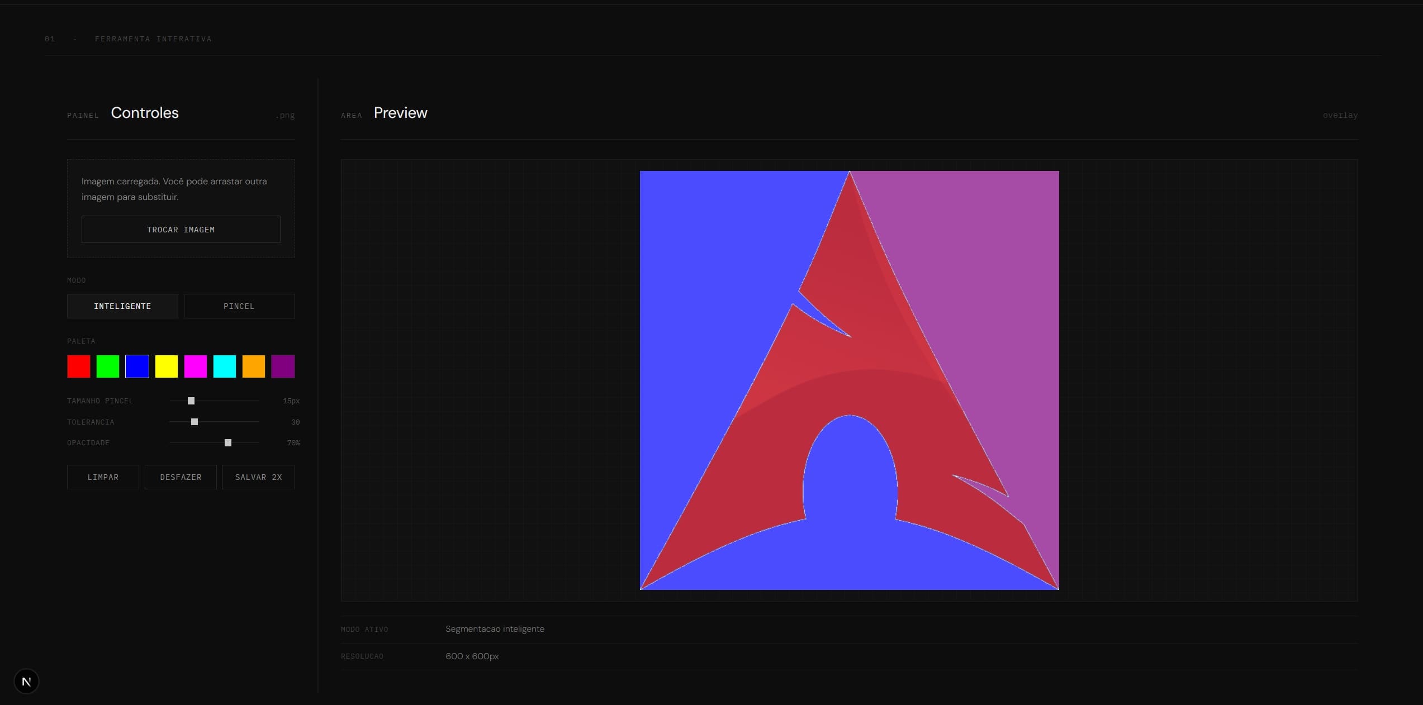Screen dimensions: 1423x705
Task: Click the 'overlay' label
Action: (1340, 115)
